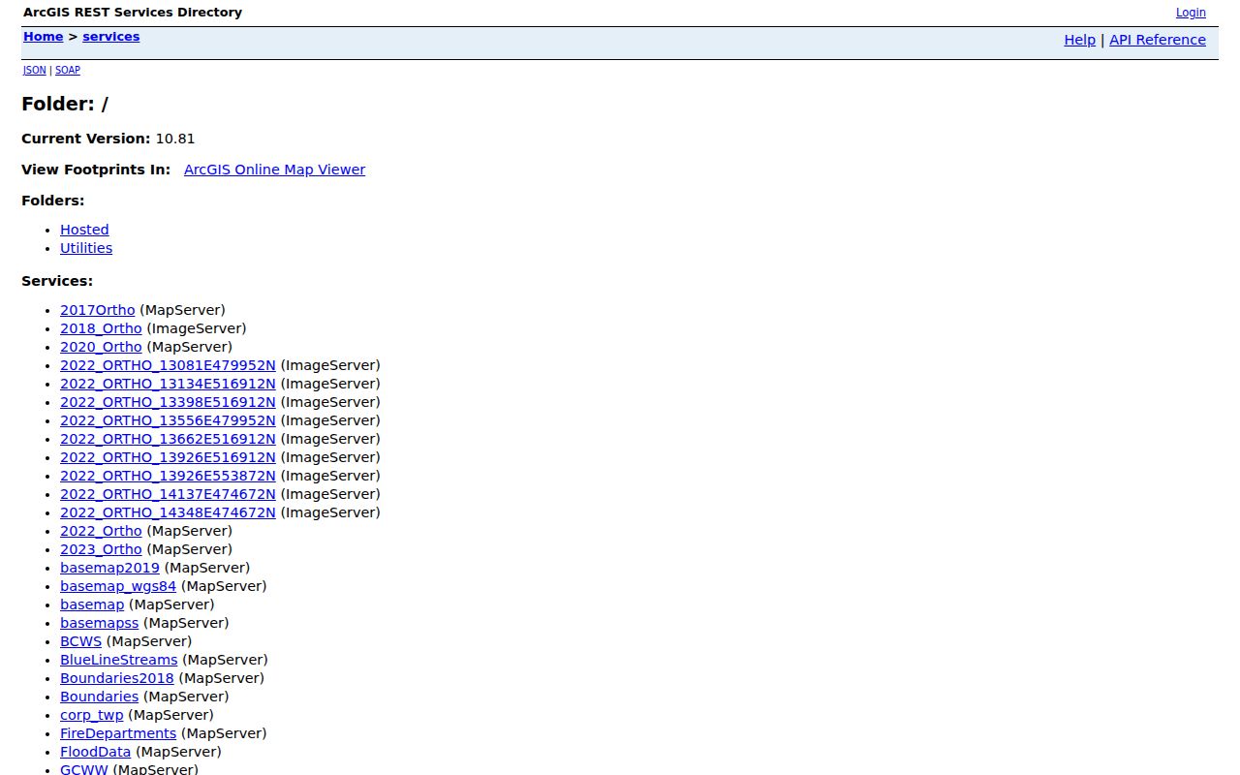This screenshot has width=1240, height=775.
Task: Open the Utilities folder
Action: 86,248
